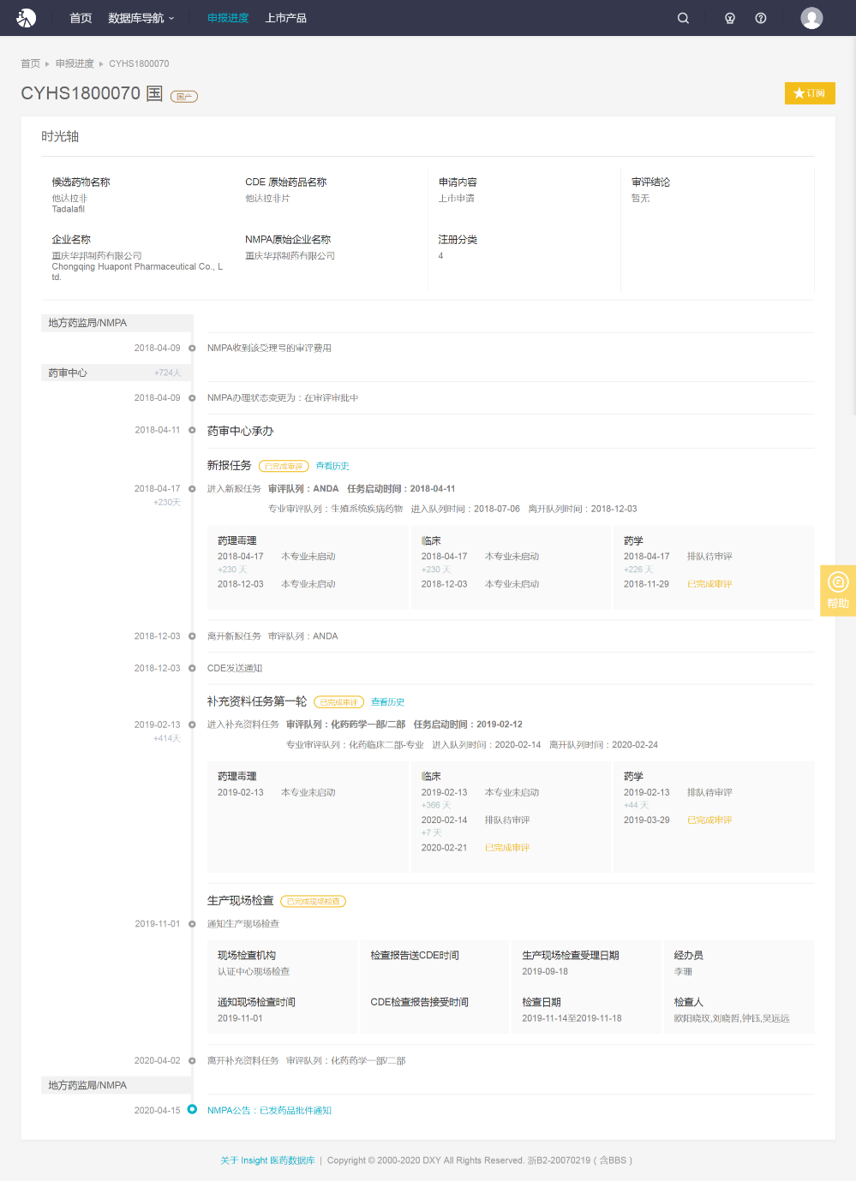This screenshot has height=1181, width=856.
Task: Click the 时光轴 heading
Action: [x=60, y=136]
